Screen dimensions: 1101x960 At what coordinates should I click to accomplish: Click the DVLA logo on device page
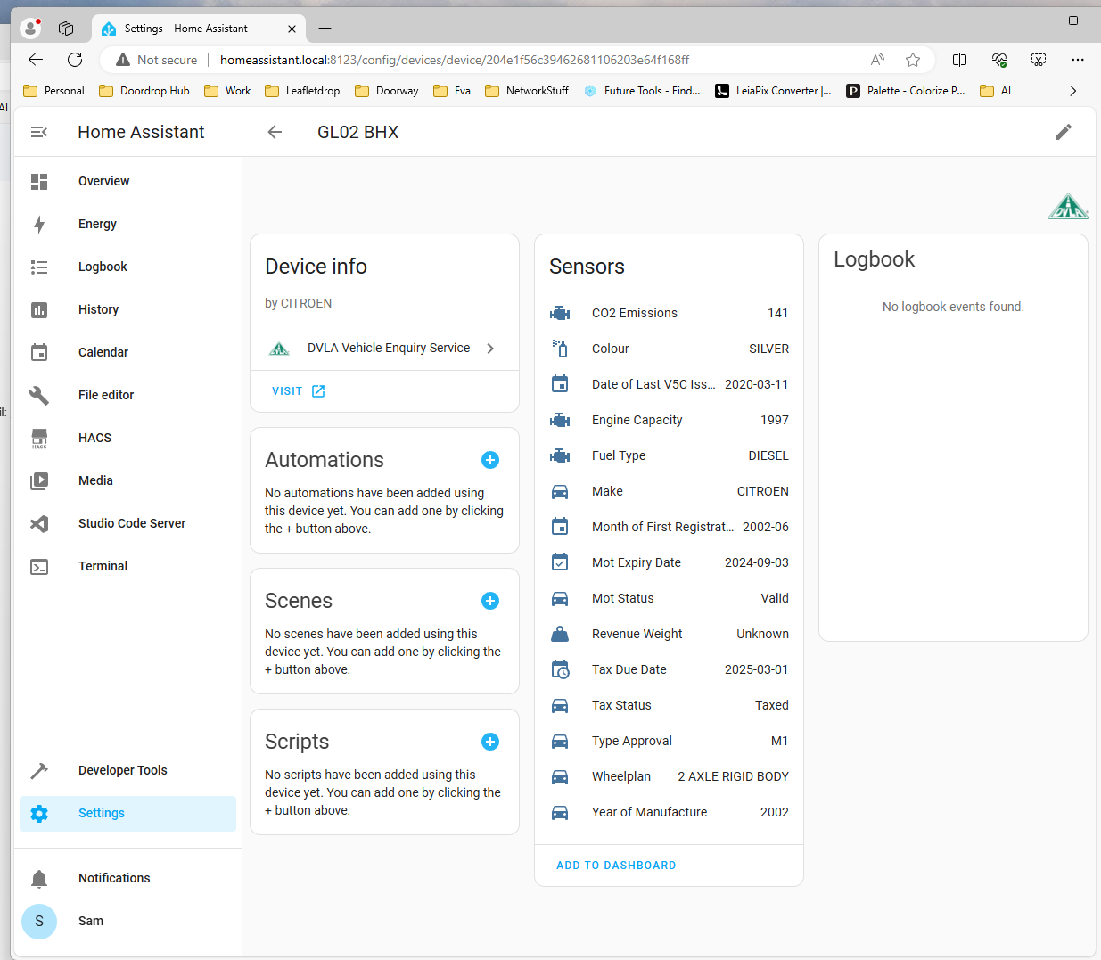1068,207
